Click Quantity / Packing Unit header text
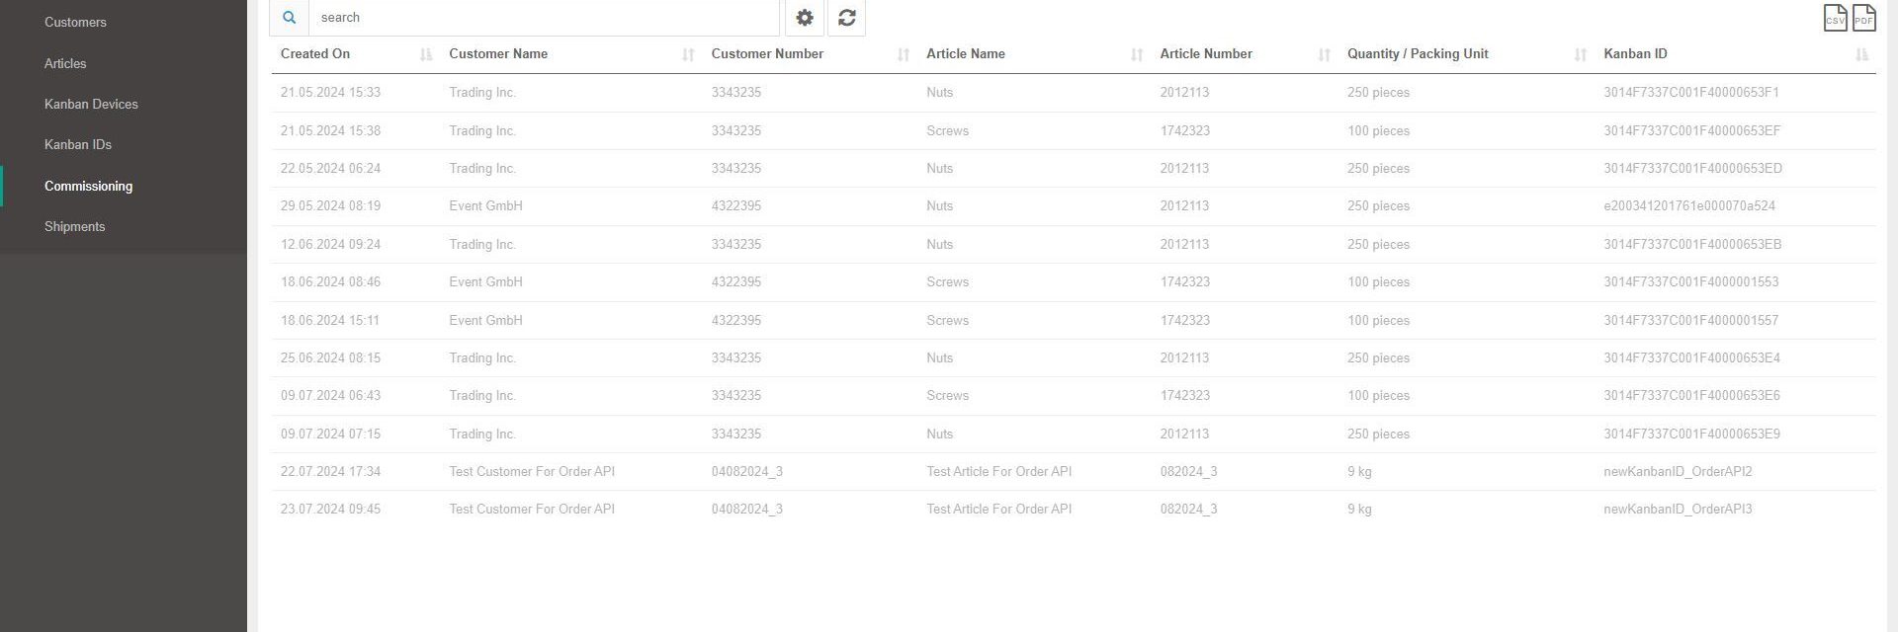Screen dimensions: 1898x632 [x=1418, y=53]
